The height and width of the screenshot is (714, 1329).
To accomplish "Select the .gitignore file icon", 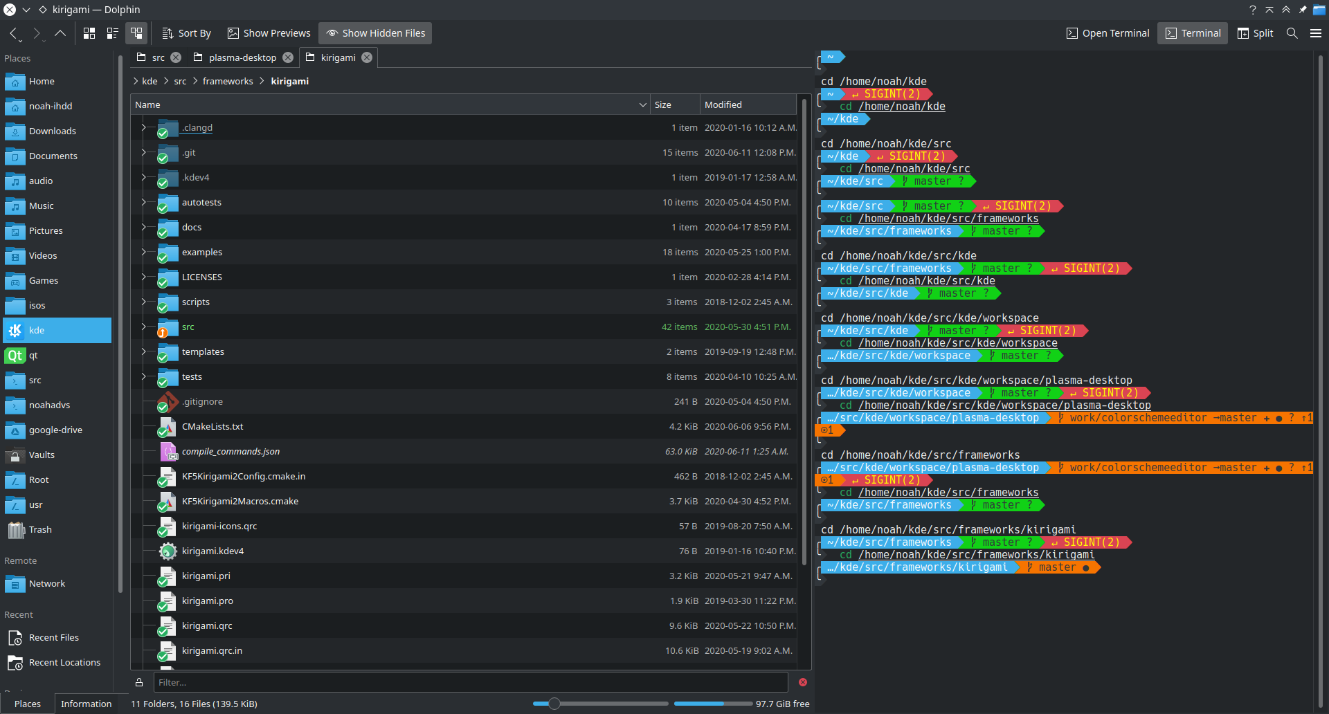I will tap(168, 401).
